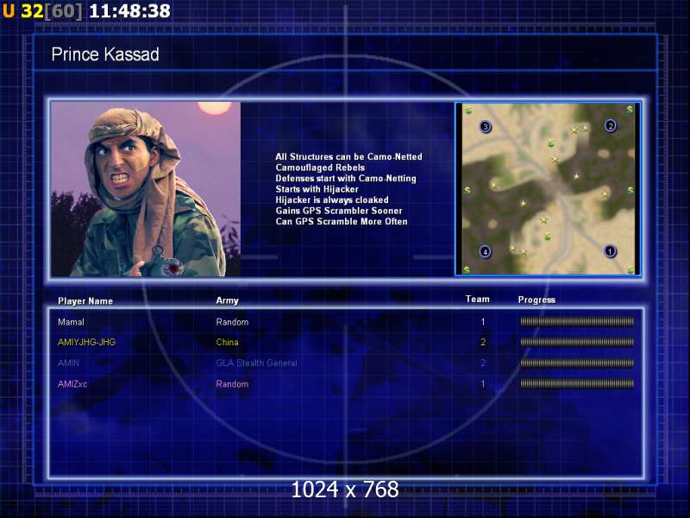Click the top-right supply dollar icon on minimap
The height and width of the screenshot is (518, 690).
click(630, 109)
